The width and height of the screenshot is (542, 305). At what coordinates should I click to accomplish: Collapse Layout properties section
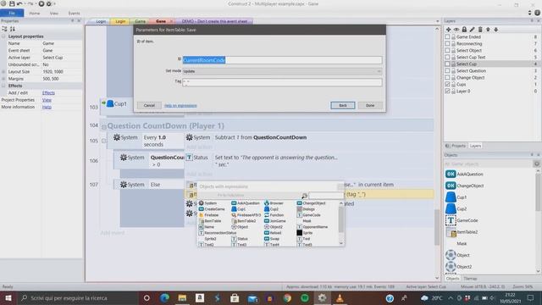point(3,36)
